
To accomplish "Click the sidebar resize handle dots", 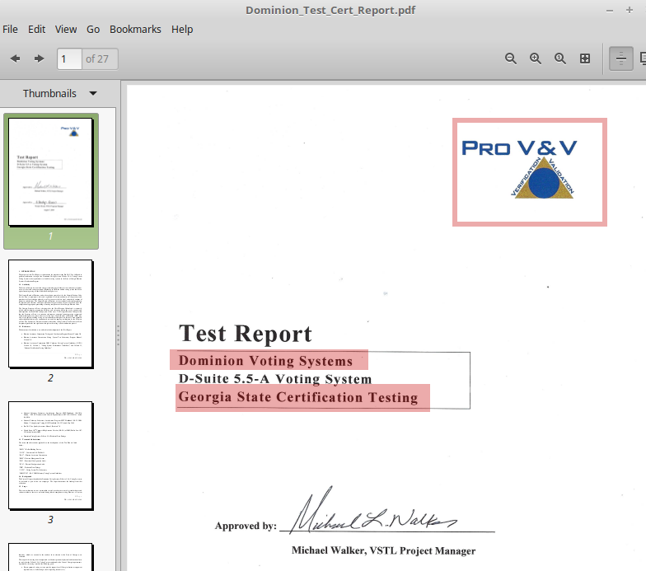I will point(119,335).
